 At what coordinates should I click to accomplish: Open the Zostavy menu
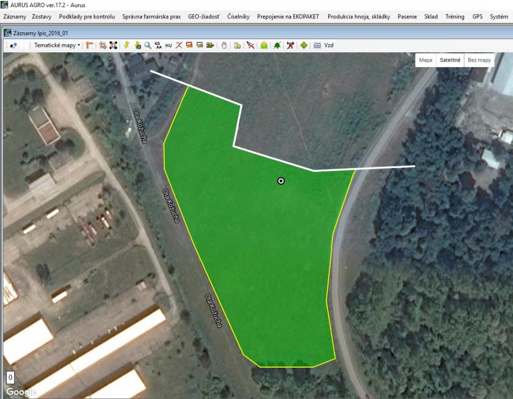pyautogui.click(x=41, y=17)
